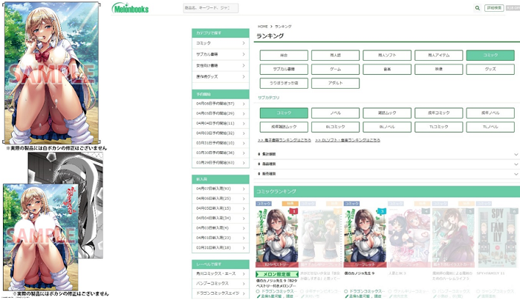This screenshot has height=300, width=520.
Task: Click chevron beside 03月31日新入荷(18)
Action: [x=244, y=247]
